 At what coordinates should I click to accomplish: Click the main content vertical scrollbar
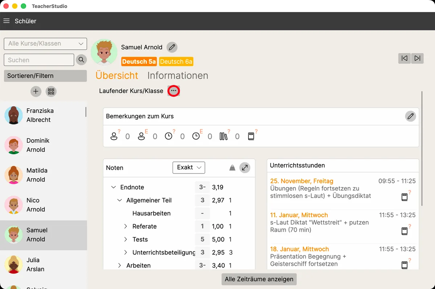[x=422, y=148]
